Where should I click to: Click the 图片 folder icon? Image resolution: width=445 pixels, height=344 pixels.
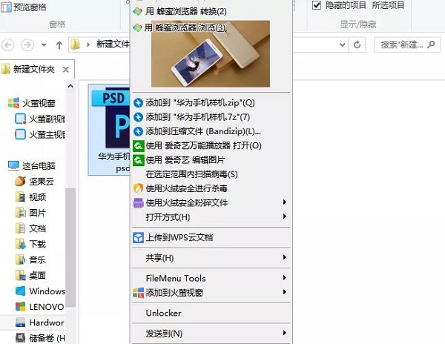pyautogui.click(x=21, y=213)
